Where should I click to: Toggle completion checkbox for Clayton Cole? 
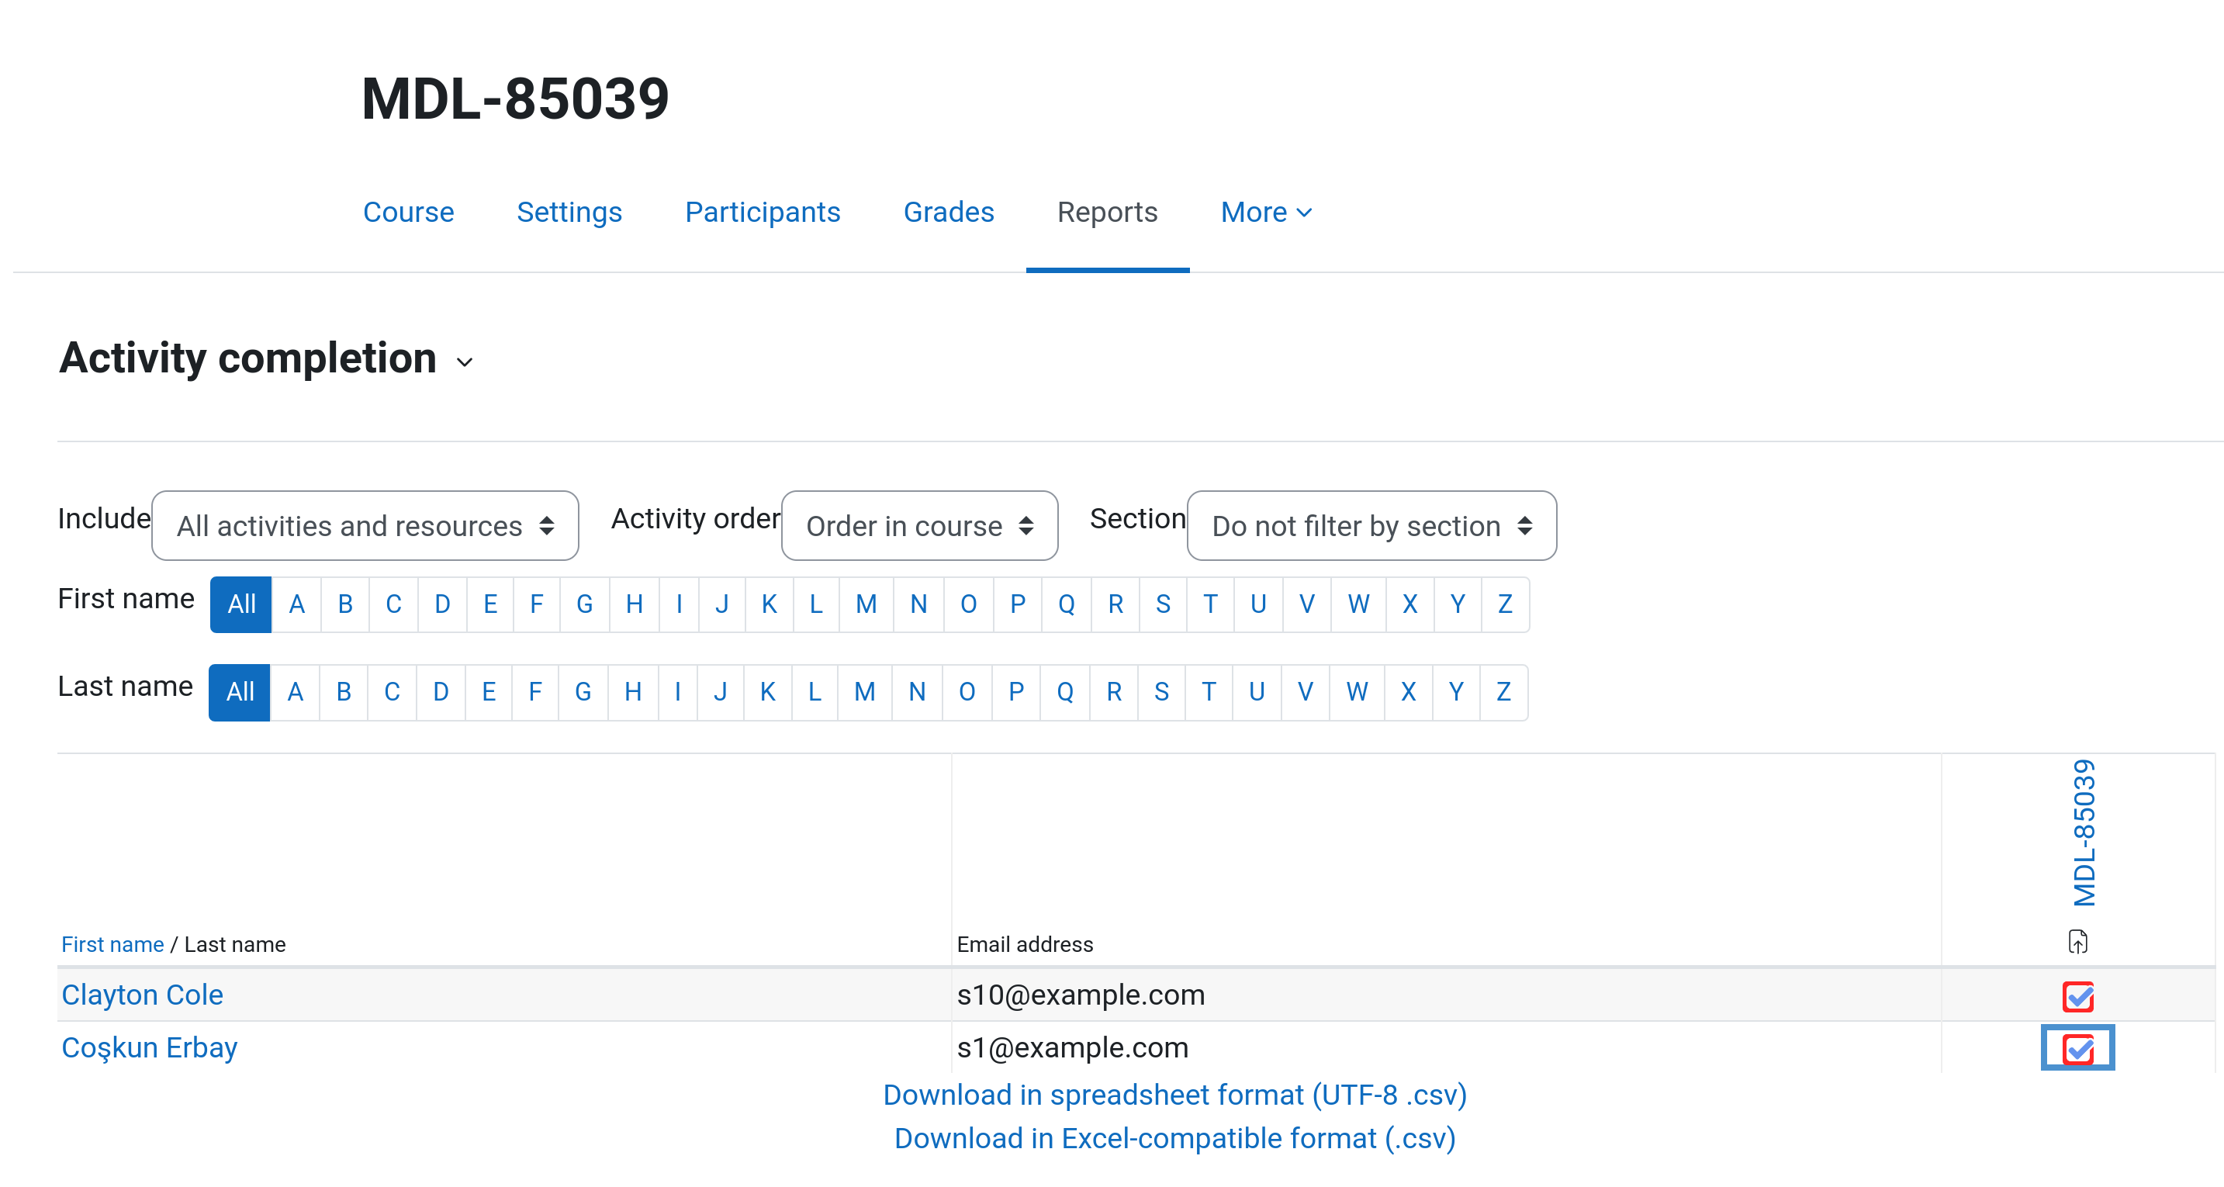pos(2077,996)
